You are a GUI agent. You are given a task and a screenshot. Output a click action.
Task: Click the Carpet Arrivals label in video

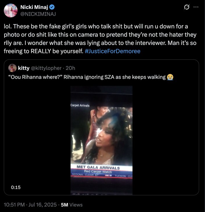tap(80, 105)
